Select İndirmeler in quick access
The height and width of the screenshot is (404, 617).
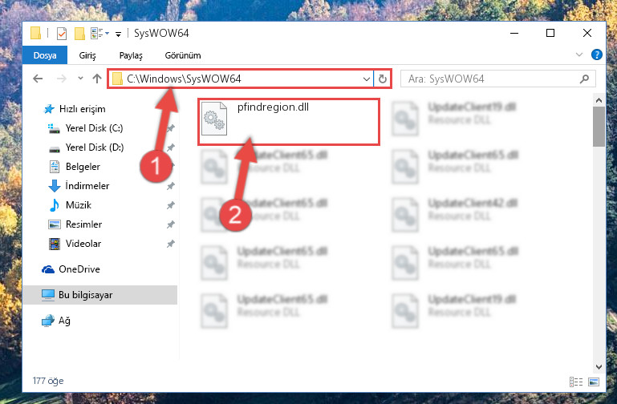[87, 185]
